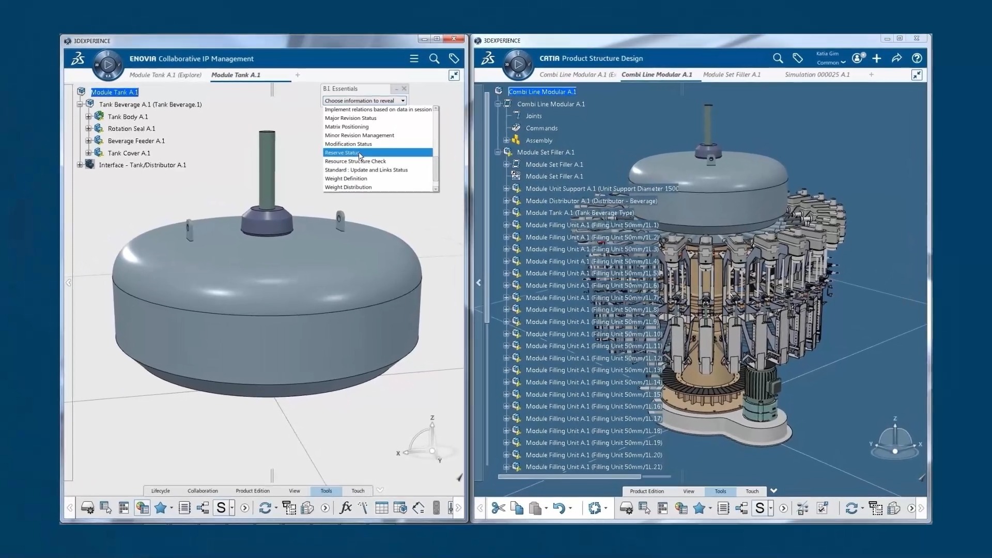
Task: Click the scissors Cut icon
Action: point(498,508)
